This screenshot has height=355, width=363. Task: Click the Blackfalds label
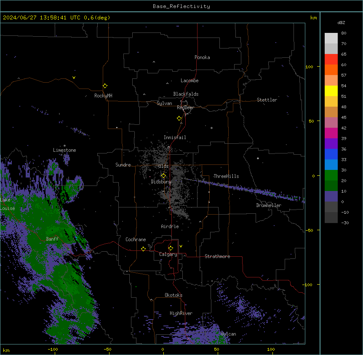coord(186,94)
